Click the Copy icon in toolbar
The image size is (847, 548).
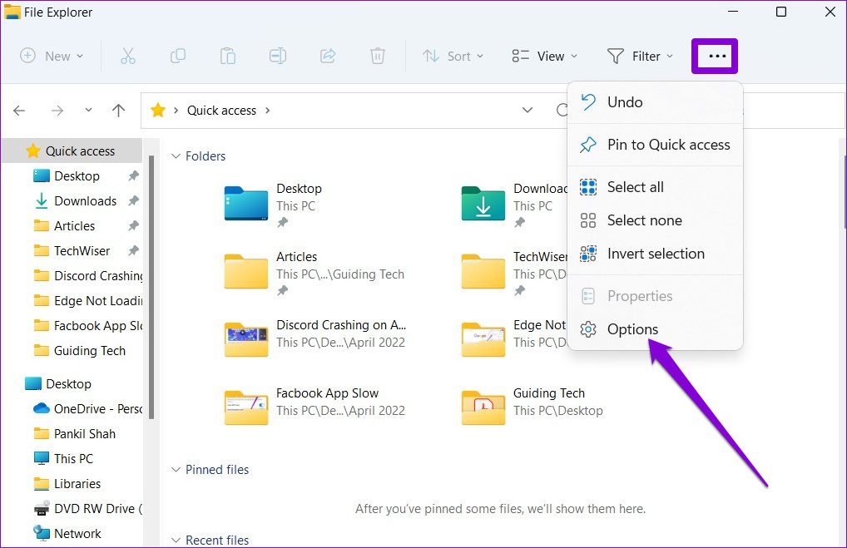click(177, 57)
